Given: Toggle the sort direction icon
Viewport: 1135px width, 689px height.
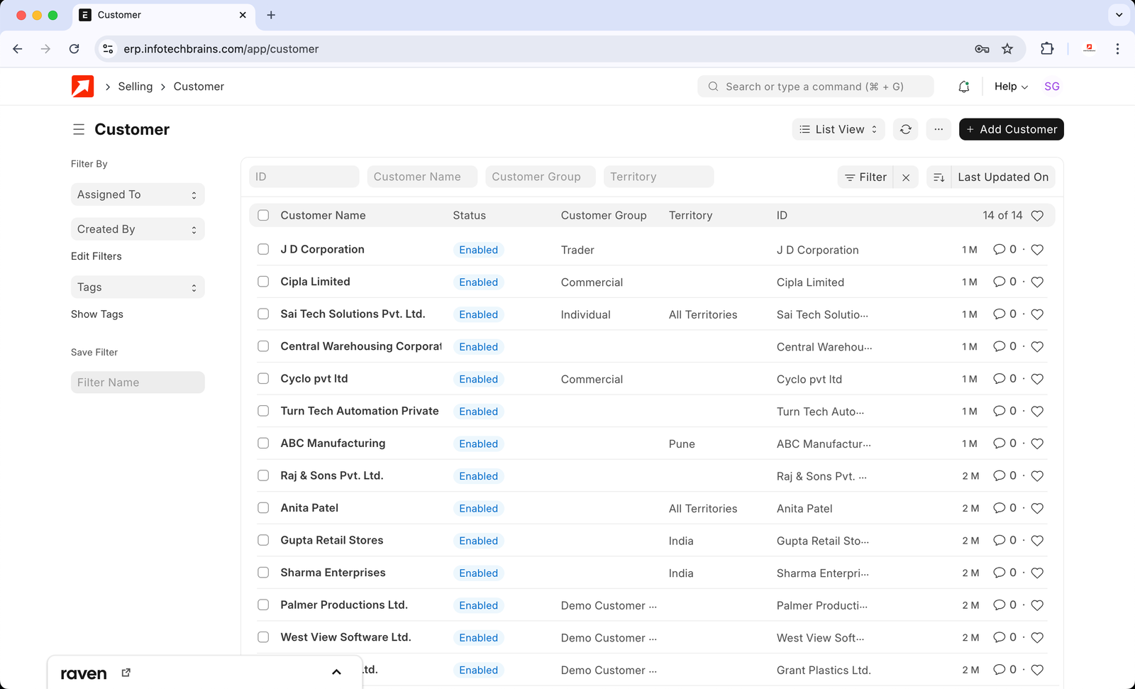Looking at the screenshot, I should [x=939, y=177].
